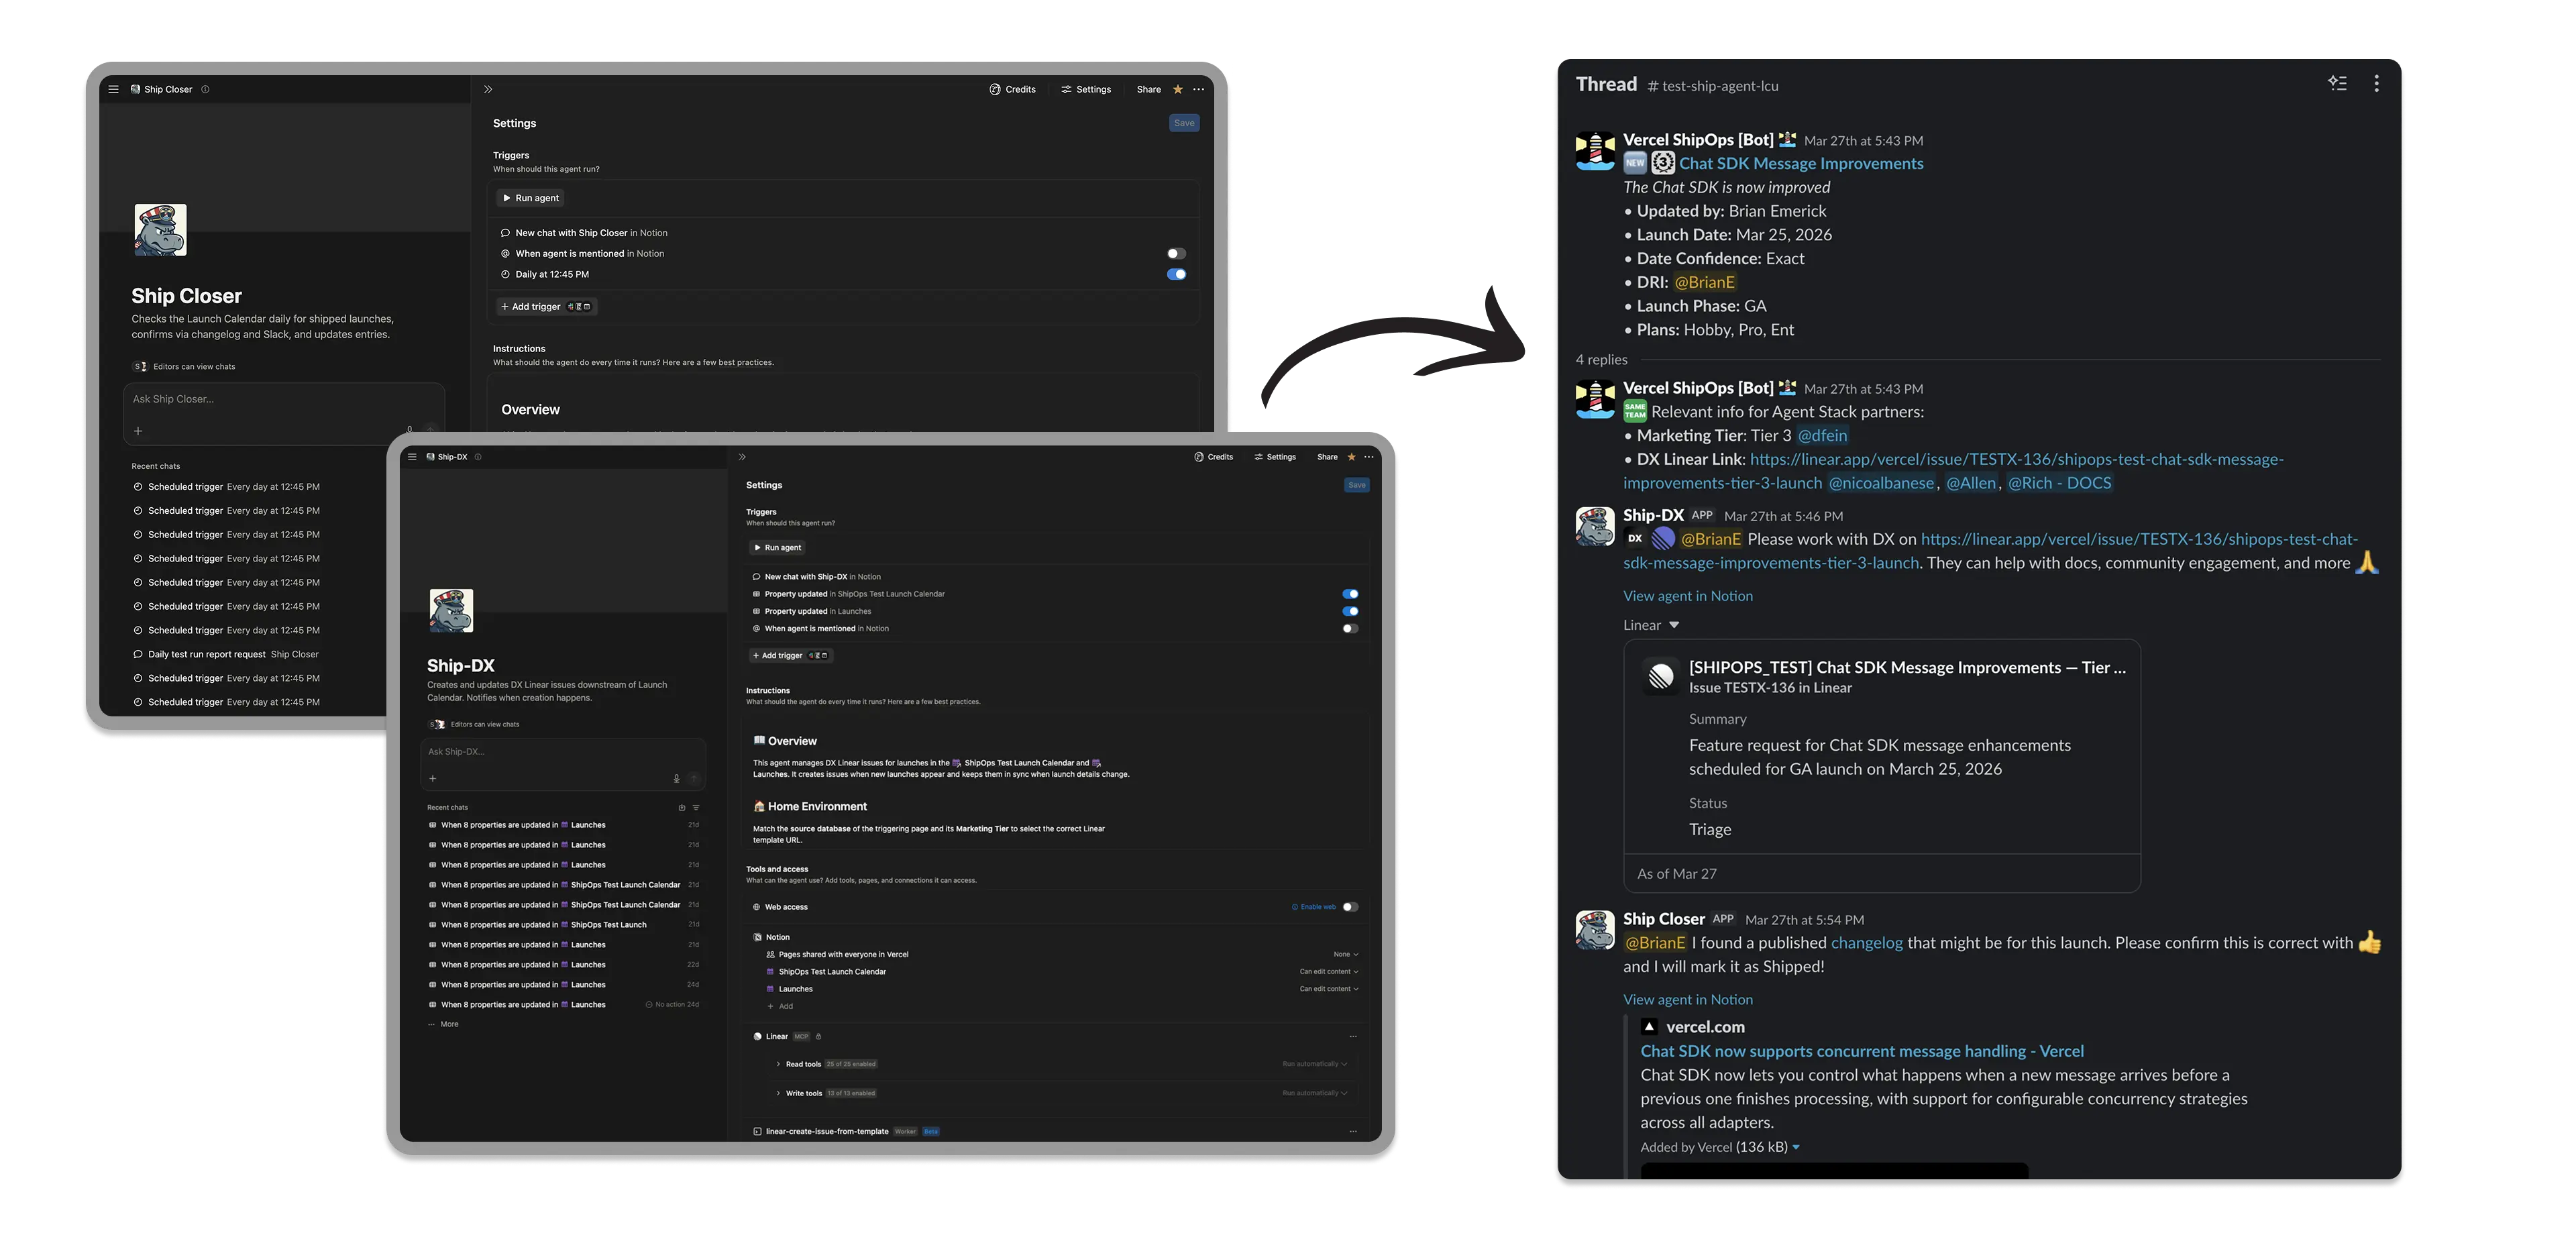Viewport: 2576px width, 1237px height.
Task: Toggle 'Added by Vercel' attachment arrow
Action: click(1795, 1147)
